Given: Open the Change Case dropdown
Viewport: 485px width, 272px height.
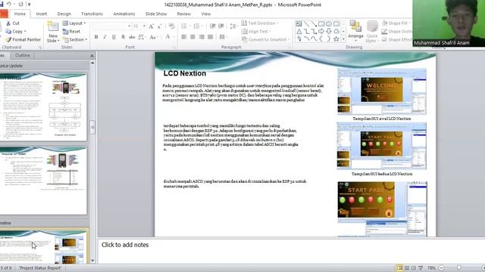Looking at the screenshot, I should [154, 37].
